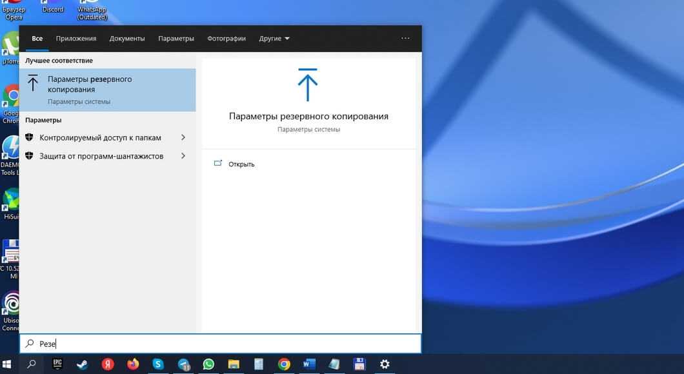Open the three-dots search options menu

coord(405,39)
